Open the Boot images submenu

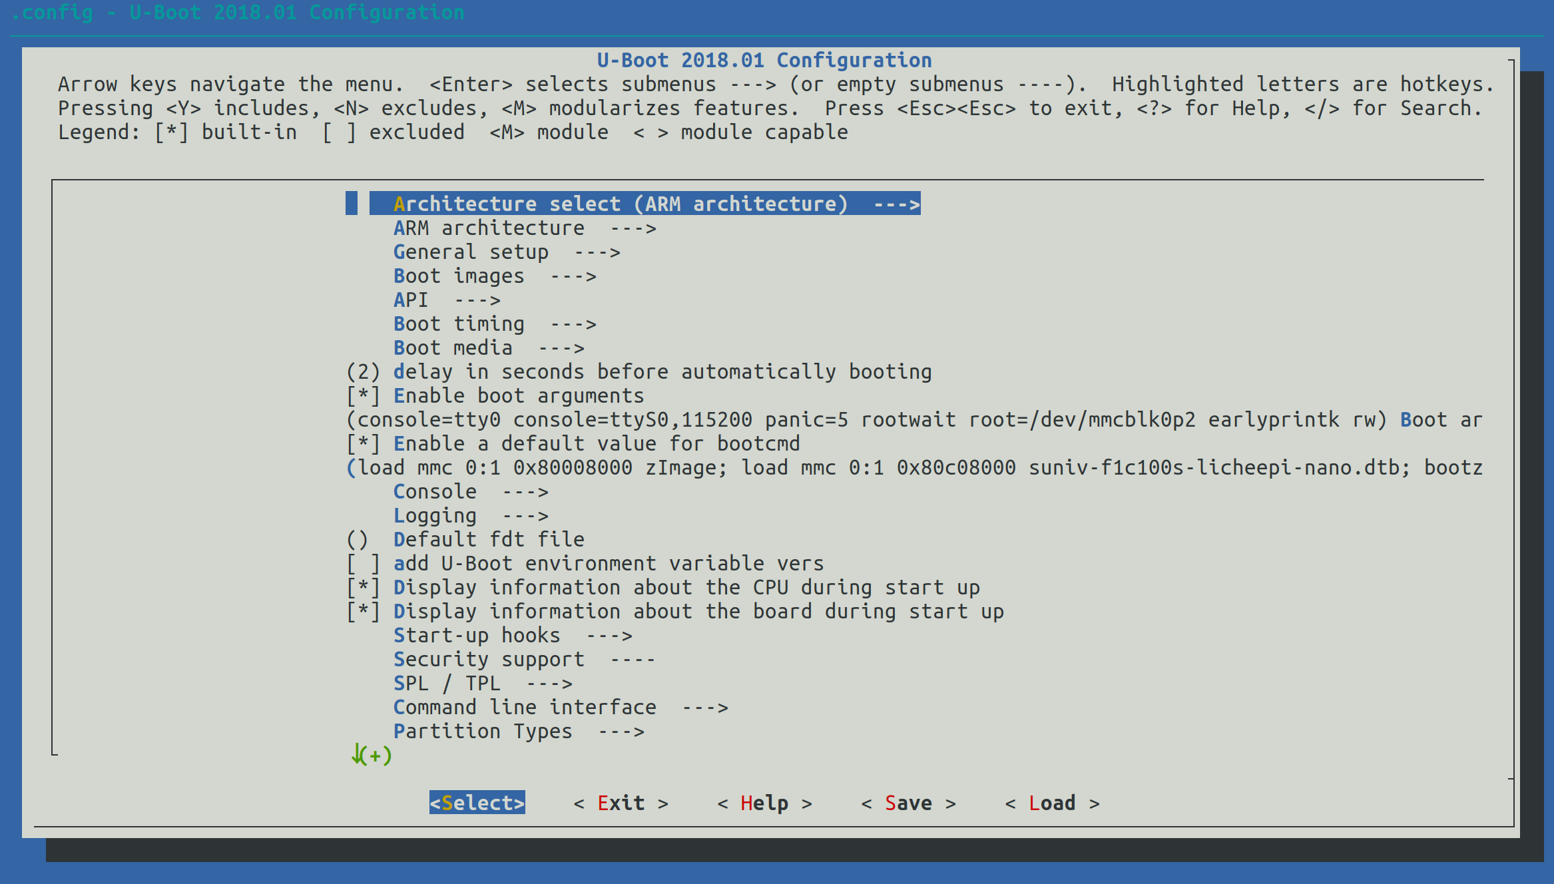coord(459,276)
